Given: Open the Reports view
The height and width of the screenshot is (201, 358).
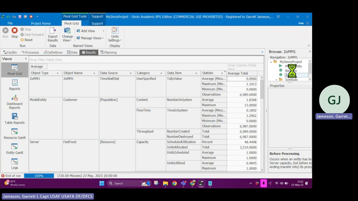Looking at the screenshot, I should tap(15, 85).
